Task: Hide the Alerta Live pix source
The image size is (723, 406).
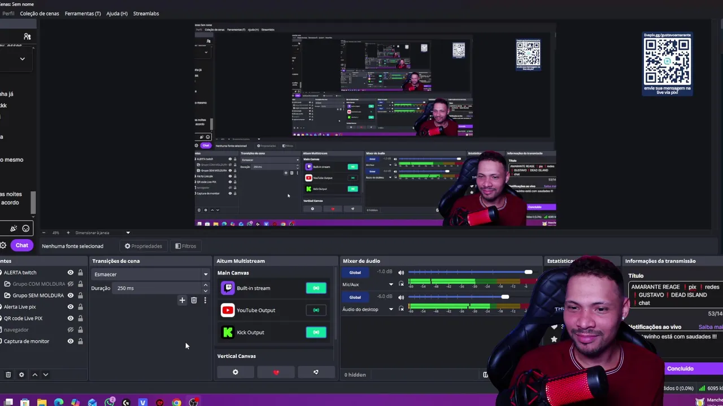Action: [71, 307]
